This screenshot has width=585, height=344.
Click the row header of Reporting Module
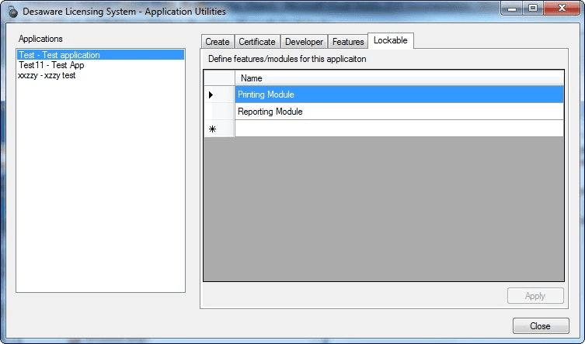coord(219,112)
